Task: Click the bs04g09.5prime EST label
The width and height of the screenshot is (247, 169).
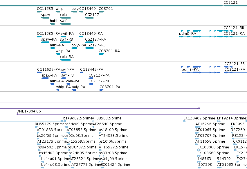Action: (x=113, y=159)
